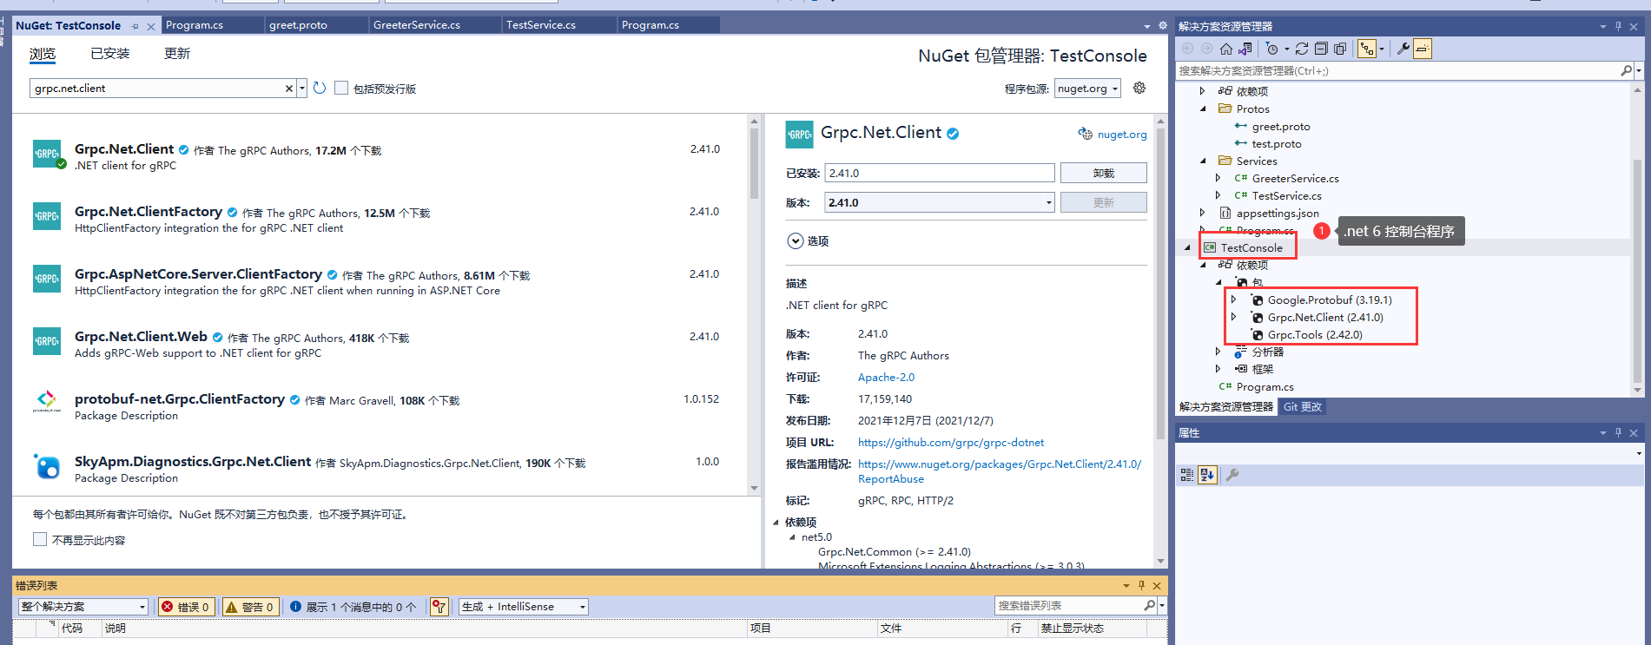
Task: Open the nuget.org link in package details
Action: click(x=1121, y=134)
